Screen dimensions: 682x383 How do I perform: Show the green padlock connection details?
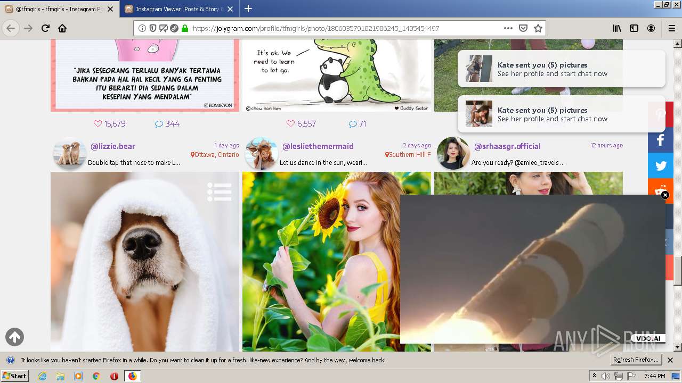tap(185, 28)
